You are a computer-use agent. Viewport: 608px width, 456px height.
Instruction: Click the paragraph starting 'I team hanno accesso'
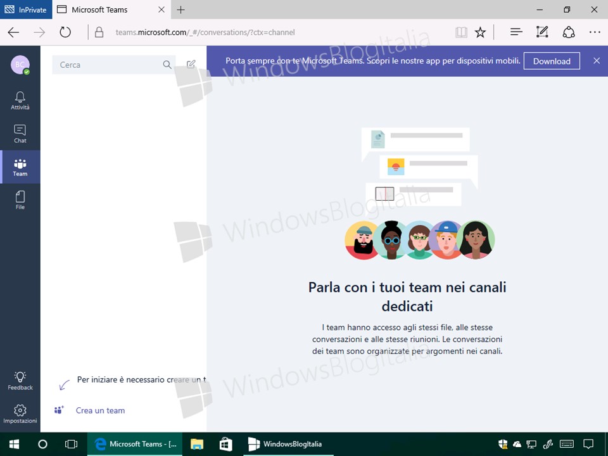[x=407, y=339]
